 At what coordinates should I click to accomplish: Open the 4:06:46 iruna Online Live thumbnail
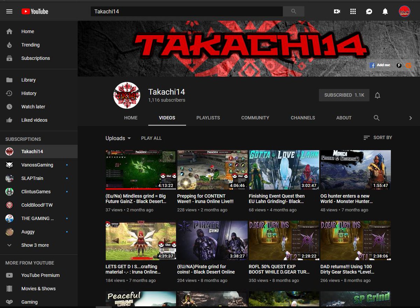[212, 170]
